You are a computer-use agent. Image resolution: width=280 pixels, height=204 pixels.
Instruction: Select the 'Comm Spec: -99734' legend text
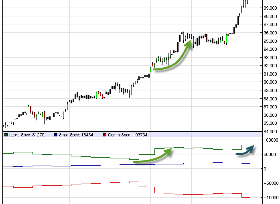(128, 135)
